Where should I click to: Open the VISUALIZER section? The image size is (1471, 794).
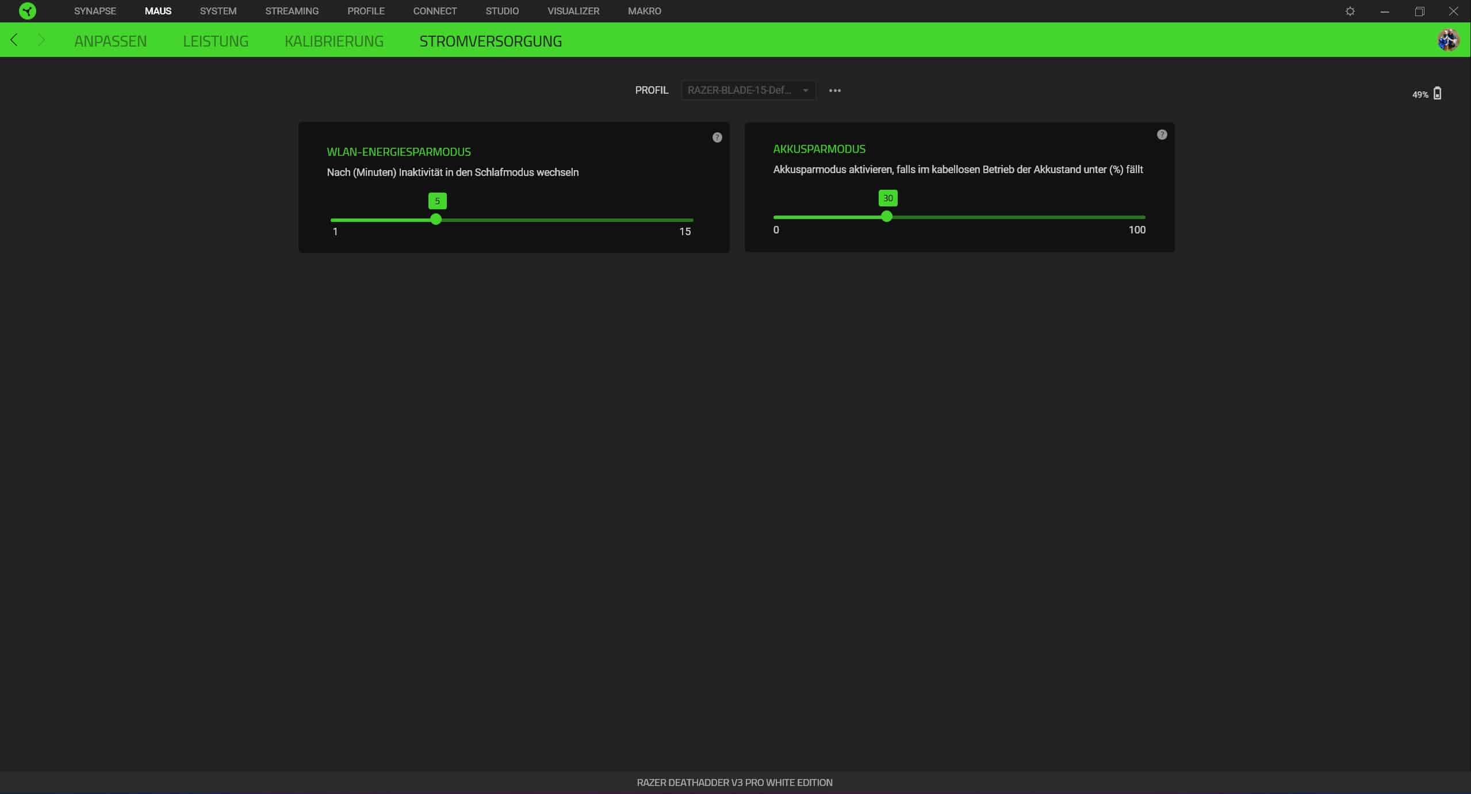tap(573, 11)
